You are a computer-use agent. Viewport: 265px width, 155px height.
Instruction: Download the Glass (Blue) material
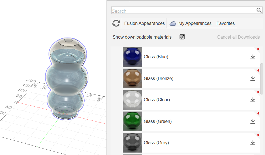point(253,57)
